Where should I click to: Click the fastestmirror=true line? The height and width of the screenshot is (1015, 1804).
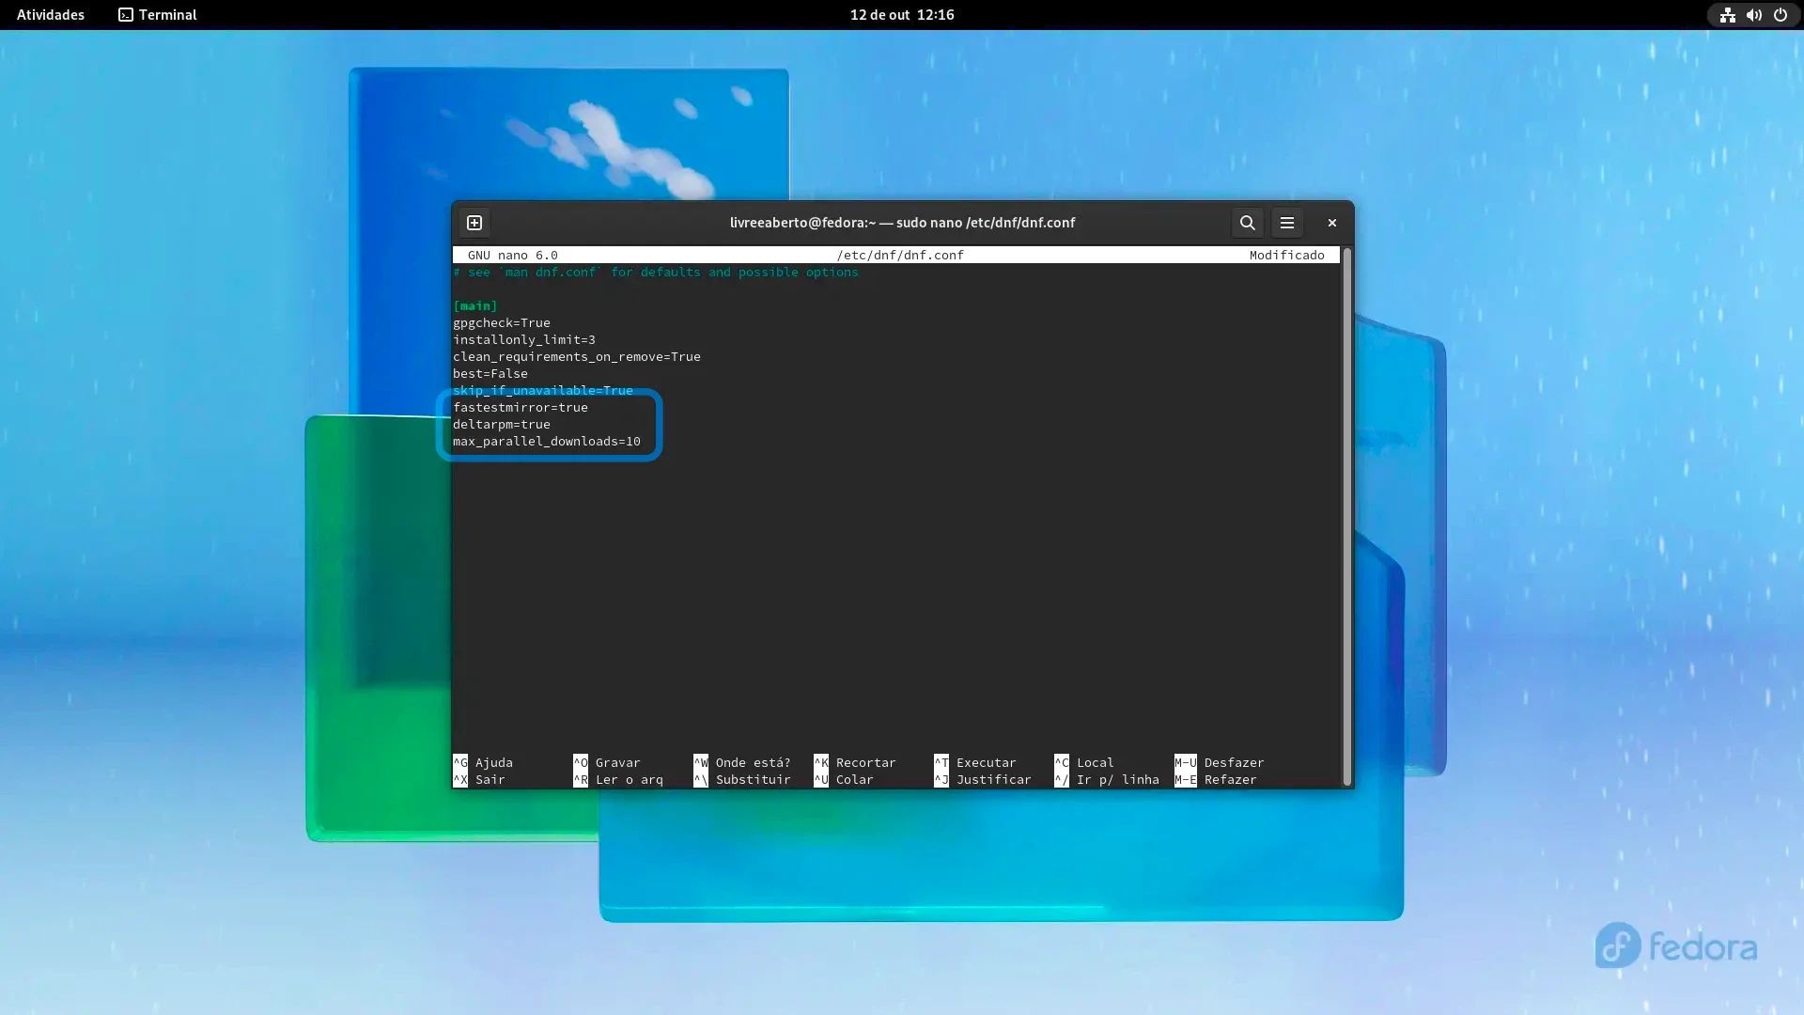tap(521, 407)
